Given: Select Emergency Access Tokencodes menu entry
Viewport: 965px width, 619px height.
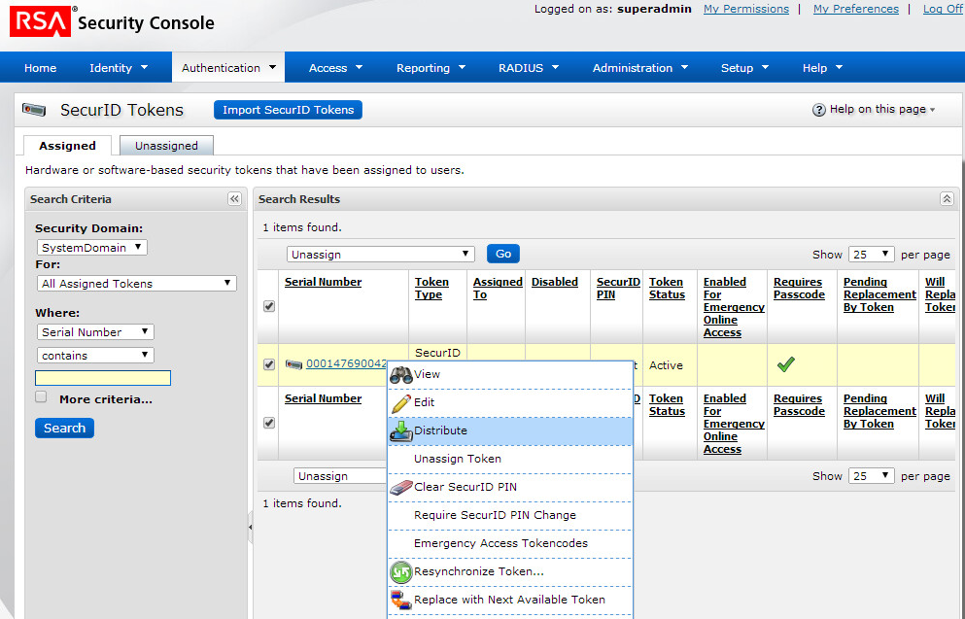Looking at the screenshot, I should (x=500, y=543).
